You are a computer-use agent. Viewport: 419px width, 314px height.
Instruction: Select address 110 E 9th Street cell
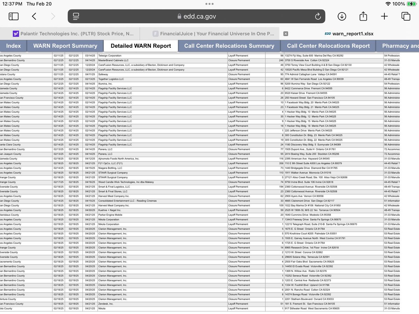click(333, 163)
